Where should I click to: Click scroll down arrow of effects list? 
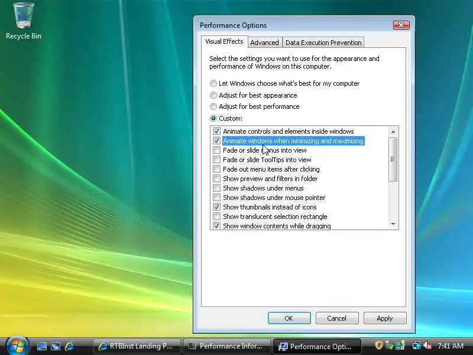pyautogui.click(x=393, y=224)
